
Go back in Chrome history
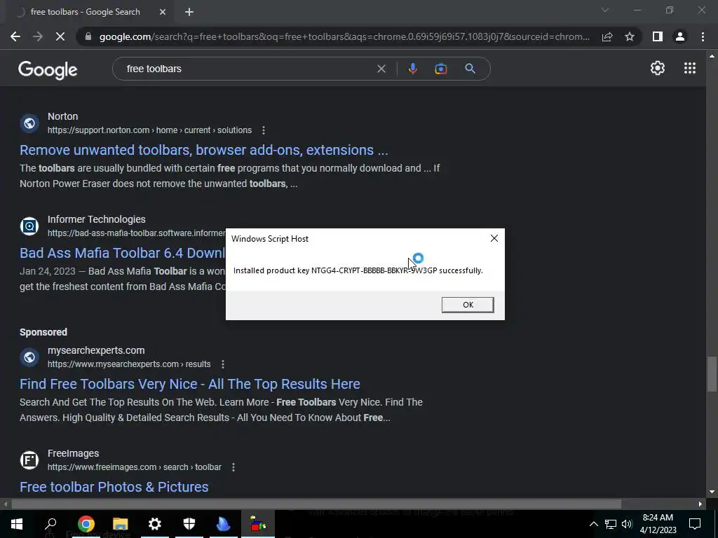[x=15, y=36]
